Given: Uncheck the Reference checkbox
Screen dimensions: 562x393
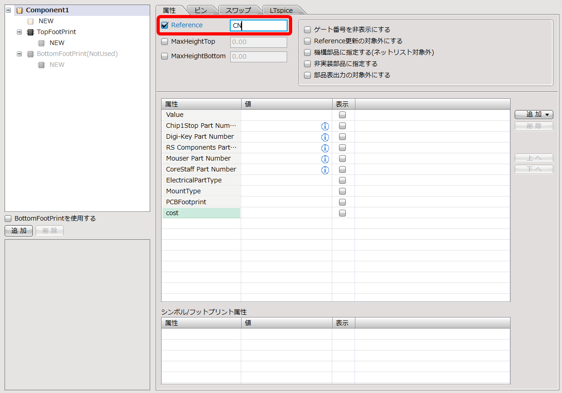Looking at the screenshot, I should click(165, 25).
